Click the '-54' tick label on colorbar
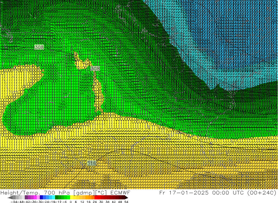Image resolution: width=278 pixels, height=203 pixels. pyautogui.click(x=14, y=202)
